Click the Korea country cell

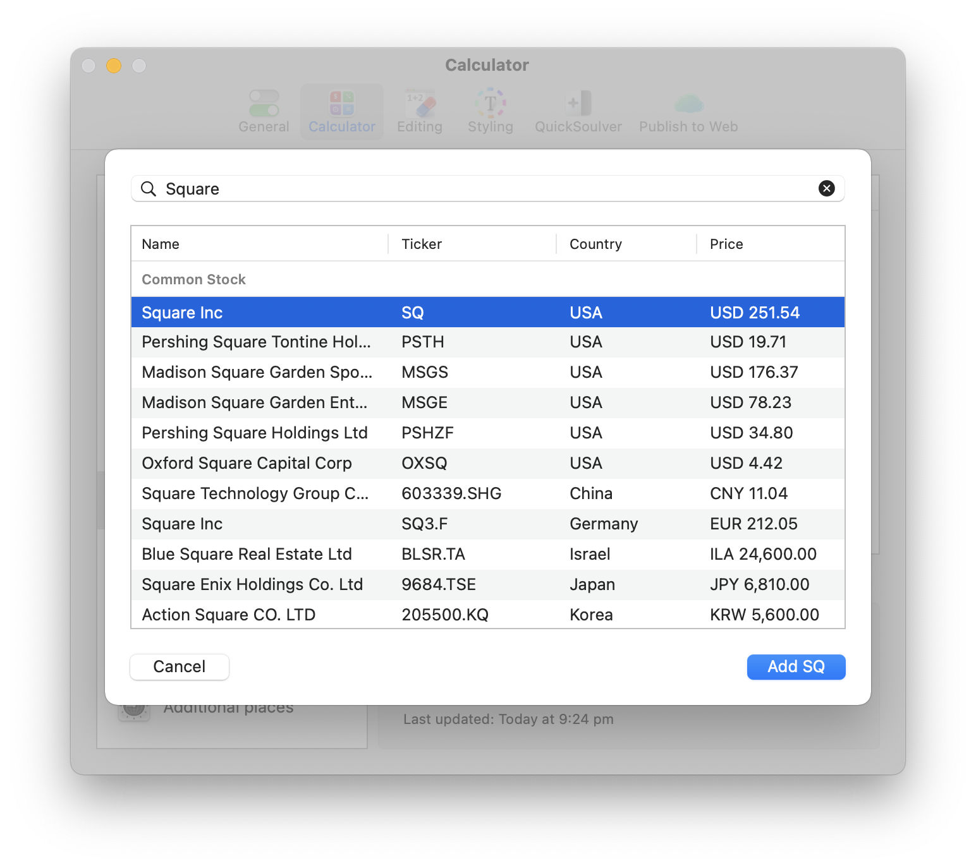point(591,615)
